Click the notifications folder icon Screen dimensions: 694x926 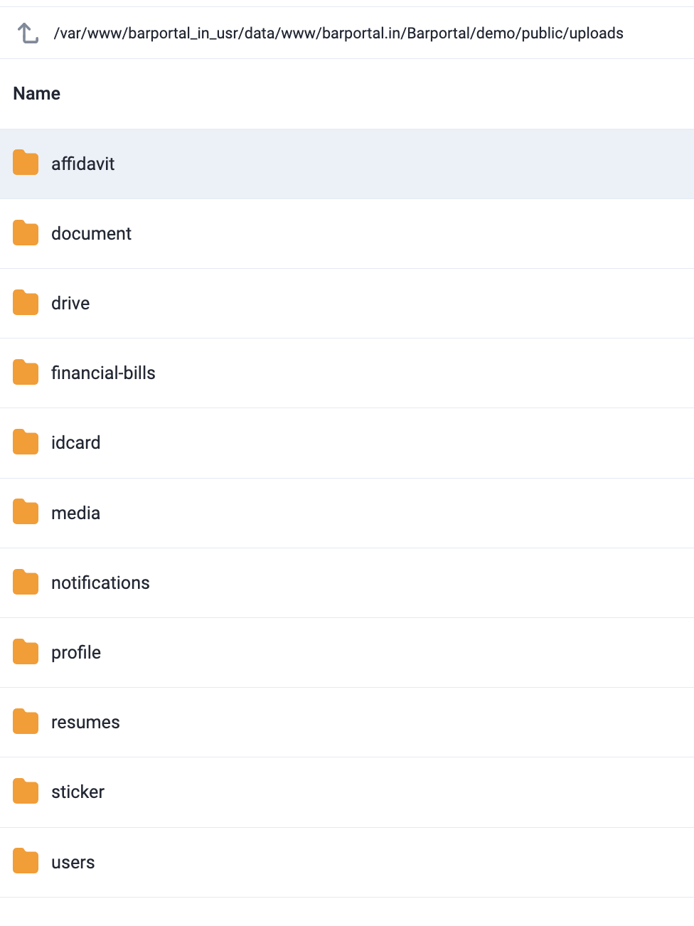tap(26, 582)
